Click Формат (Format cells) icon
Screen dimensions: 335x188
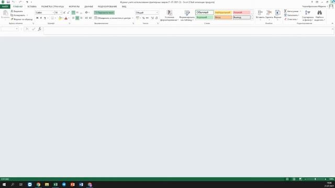click(x=277, y=13)
